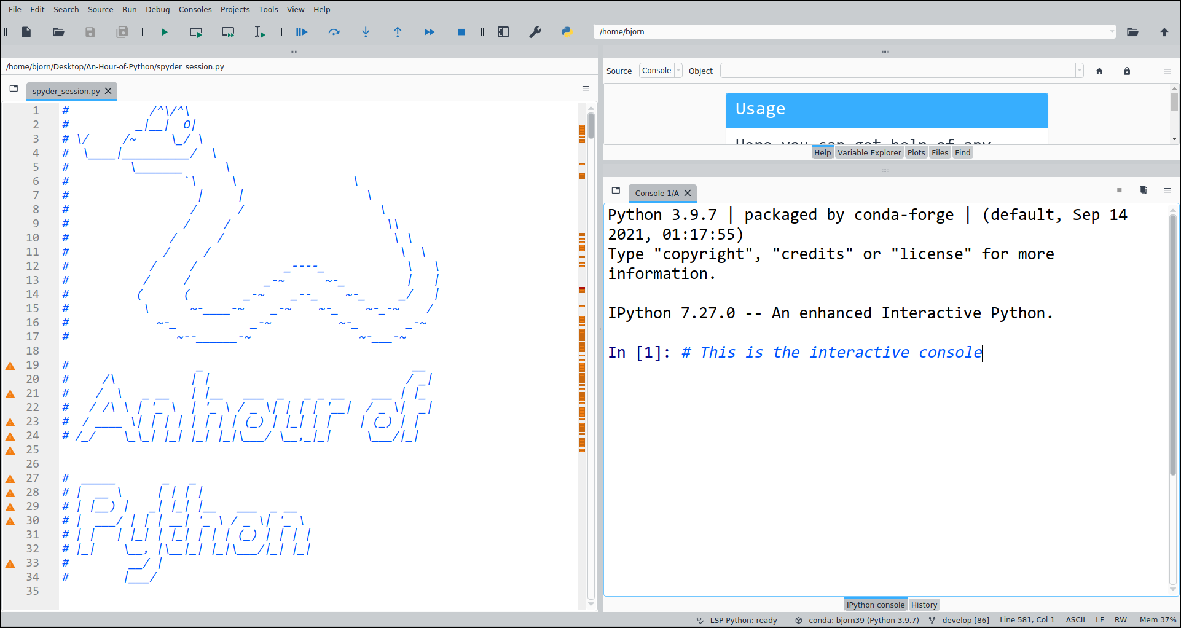Expand the working directory path dropdown
Viewport: 1181px width, 628px height.
coord(1112,32)
